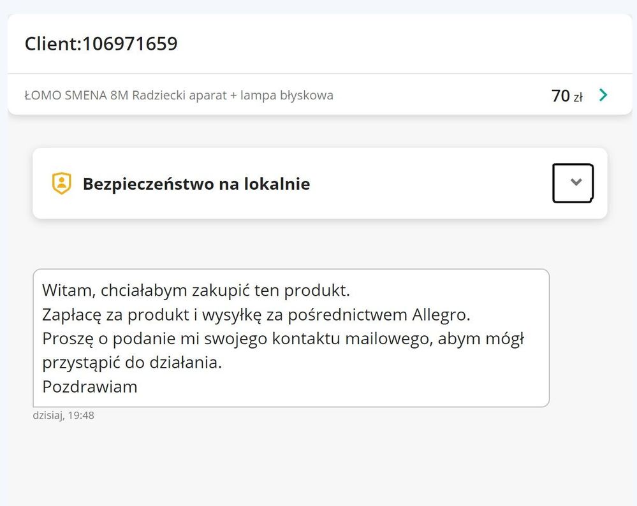Click the line asking for kontaktu mailowego
This screenshot has height=506, width=637.
[x=283, y=338]
